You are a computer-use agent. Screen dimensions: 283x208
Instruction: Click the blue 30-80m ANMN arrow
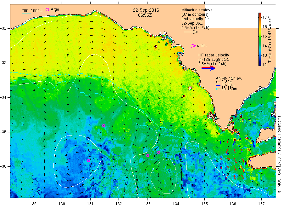tap(218, 85)
